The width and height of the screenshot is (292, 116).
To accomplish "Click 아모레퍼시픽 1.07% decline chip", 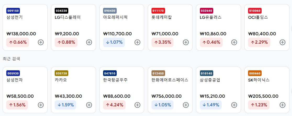I will pyautogui.click(x=114, y=42).
